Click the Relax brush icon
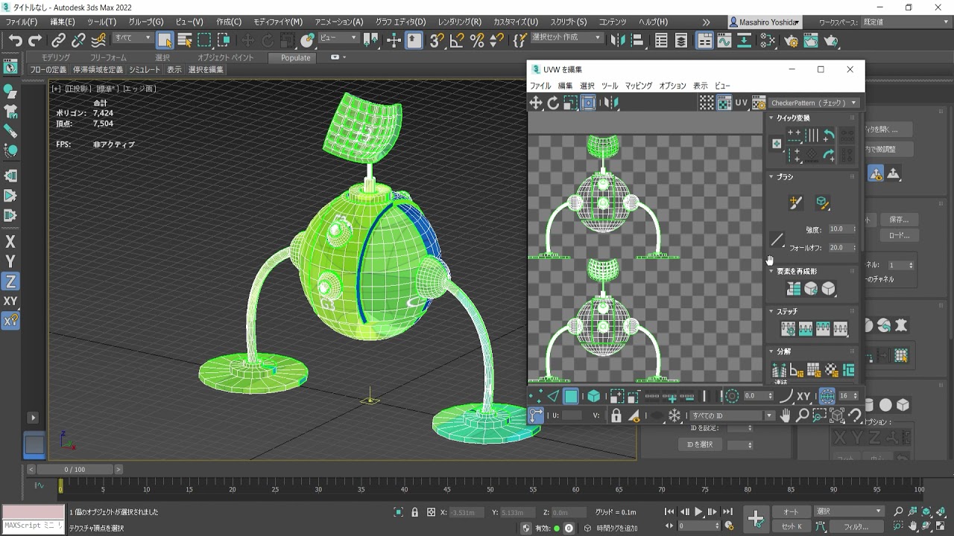954x536 pixels. [821, 202]
